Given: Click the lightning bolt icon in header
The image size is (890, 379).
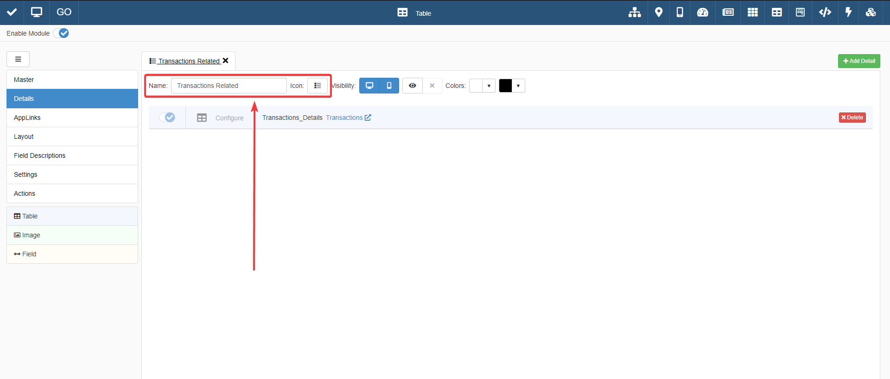Looking at the screenshot, I should coord(848,12).
